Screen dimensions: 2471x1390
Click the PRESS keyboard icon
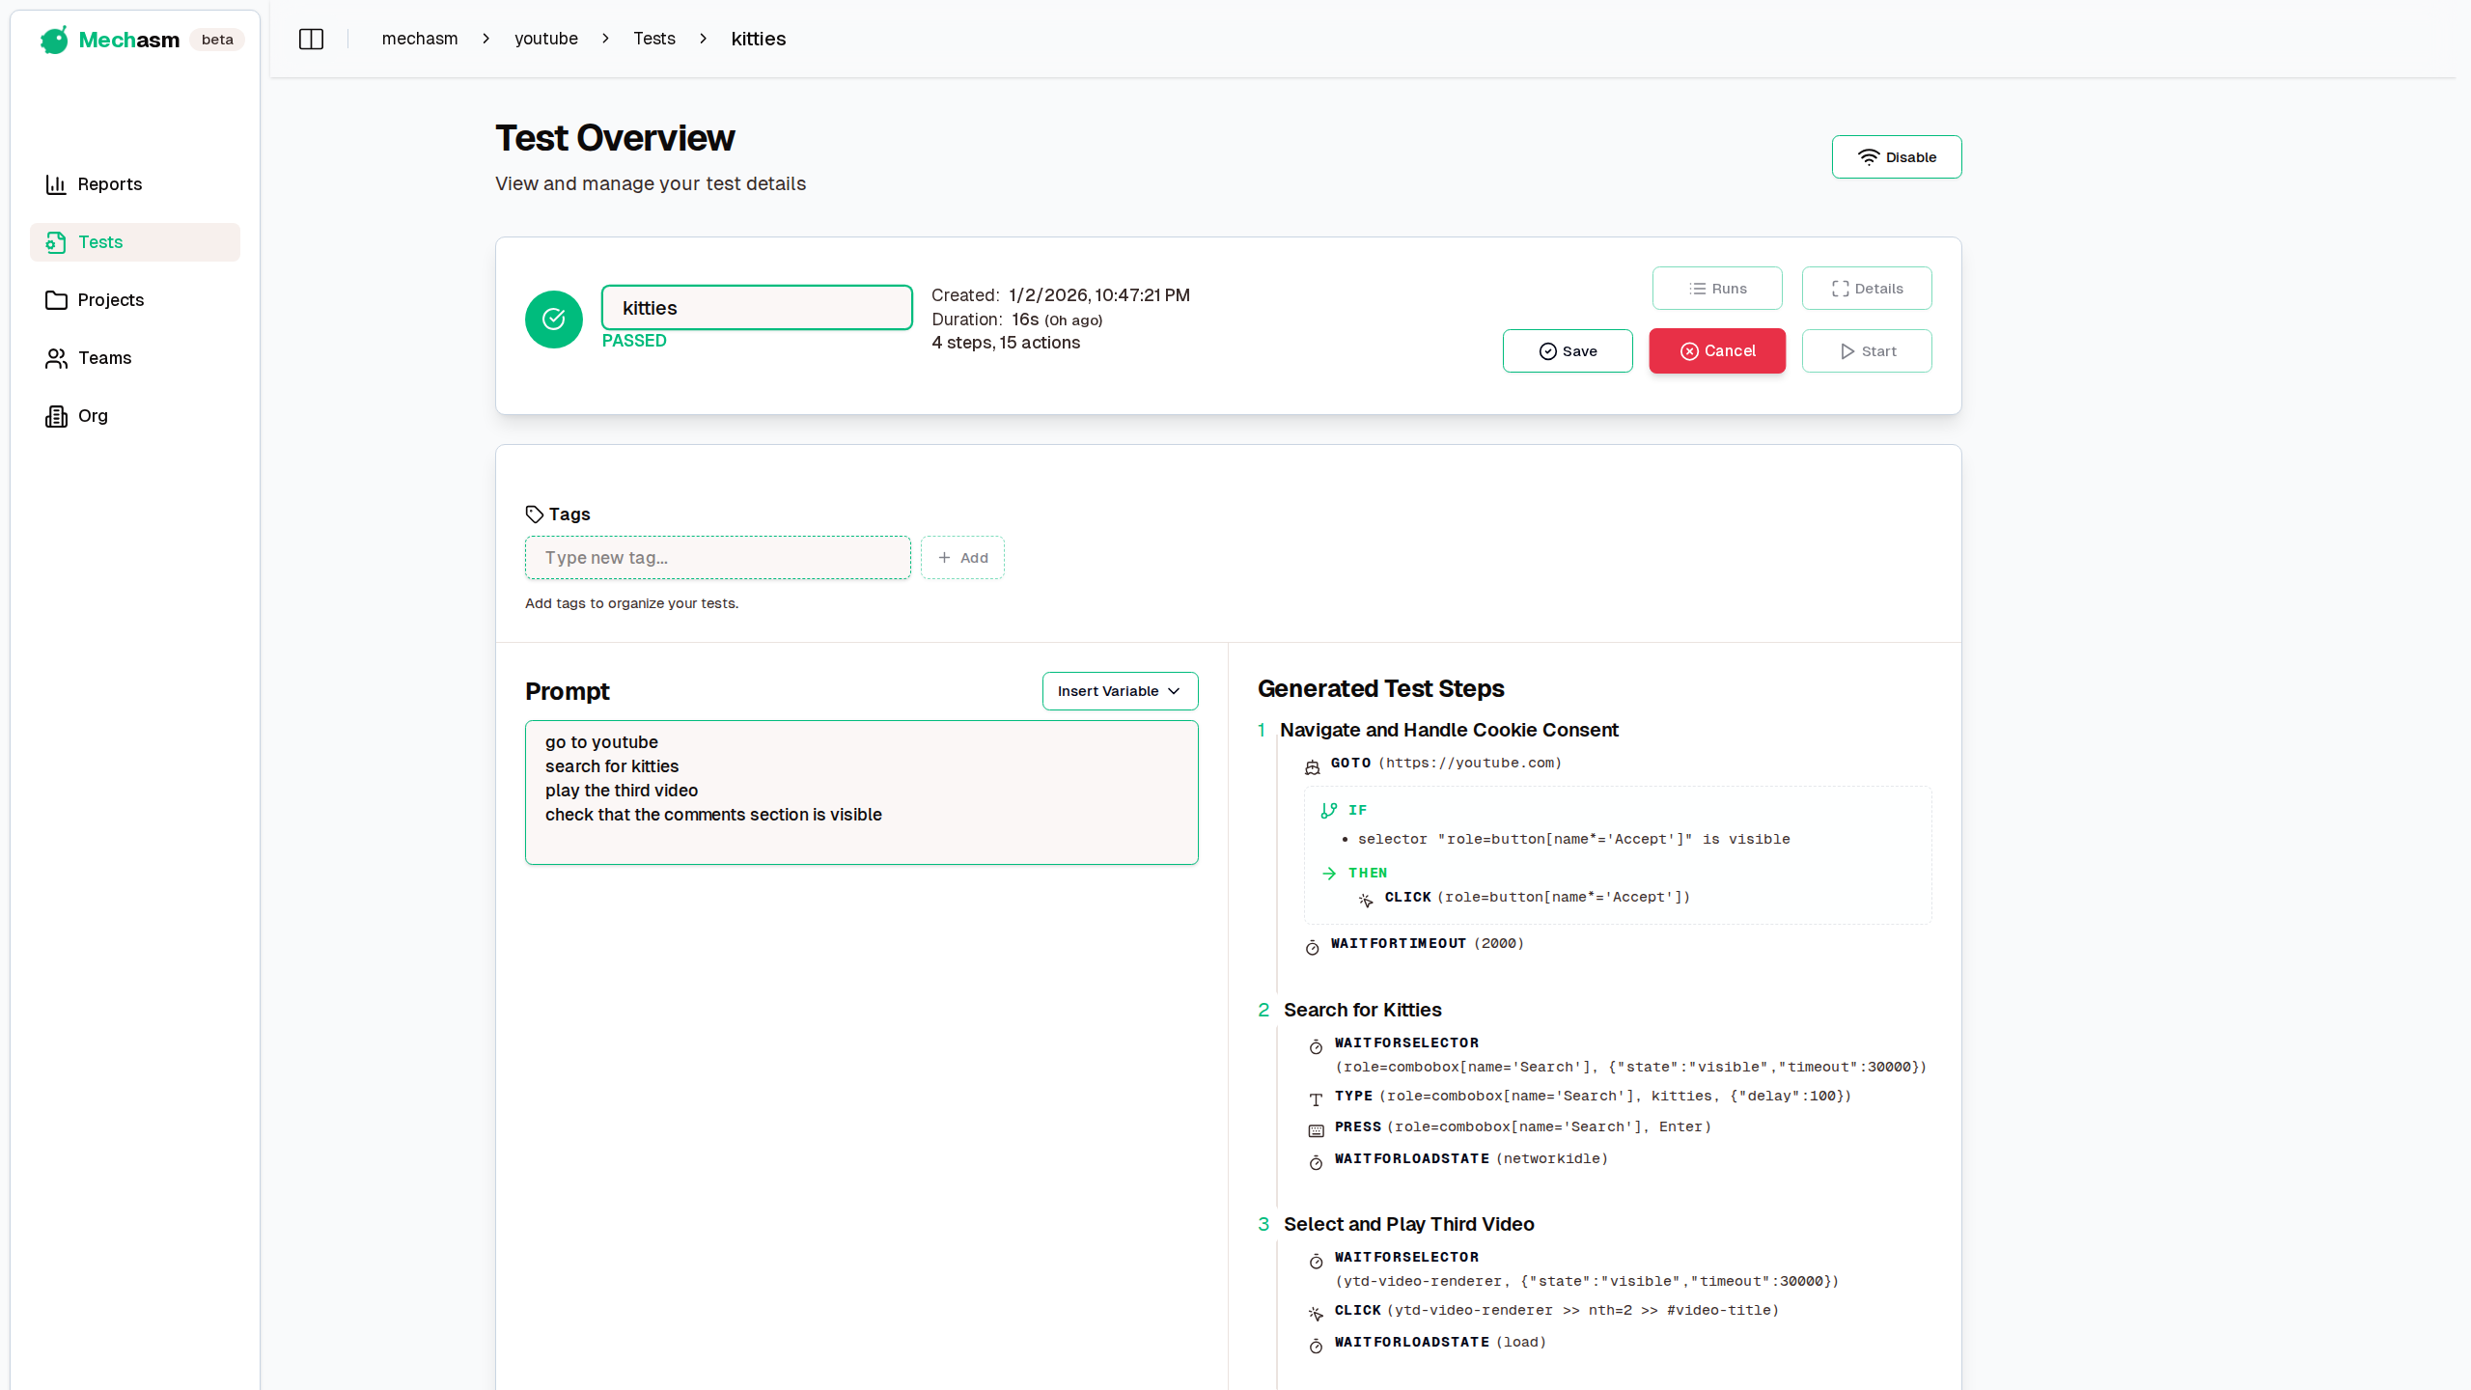coord(1316,1130)
